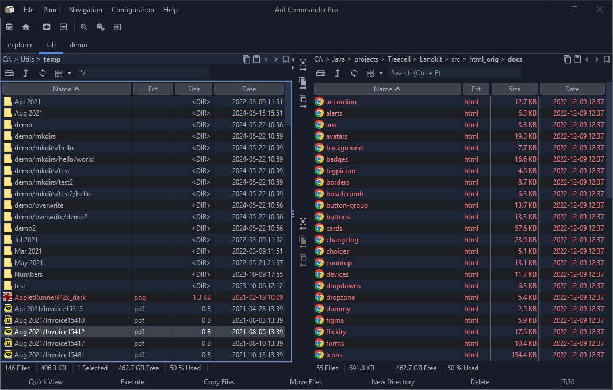Copy selected files to the left panel
Screen dimensions: 613x390
(303, 242)
